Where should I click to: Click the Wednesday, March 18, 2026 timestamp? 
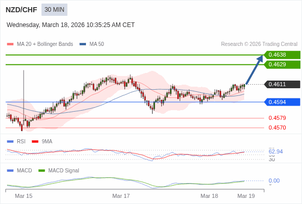71,25
